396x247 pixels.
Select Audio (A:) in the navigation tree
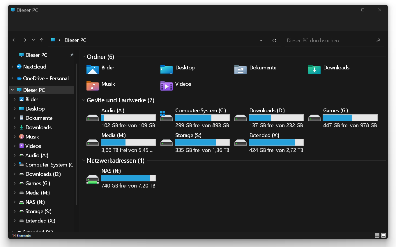coord(37,155)
